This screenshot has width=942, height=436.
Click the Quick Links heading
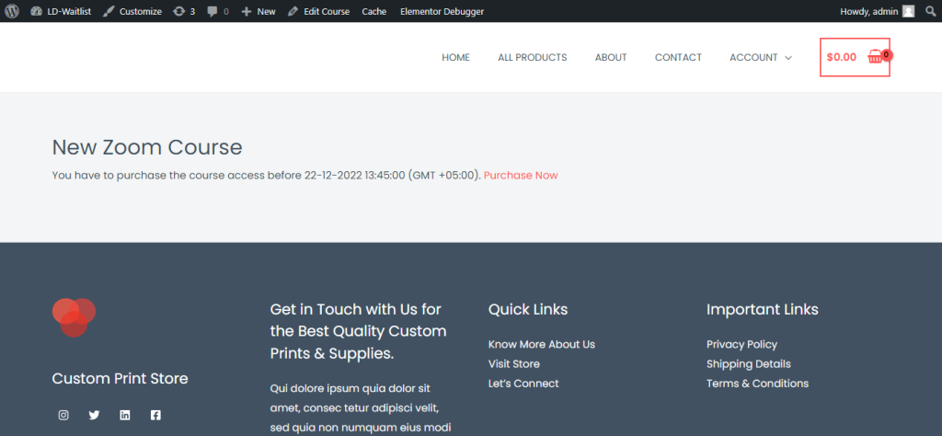528,310
